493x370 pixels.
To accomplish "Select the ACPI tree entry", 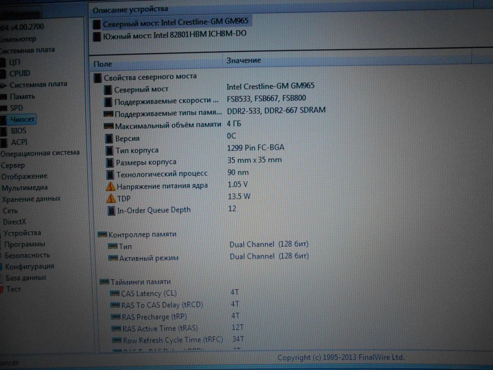I will (19, 142).
